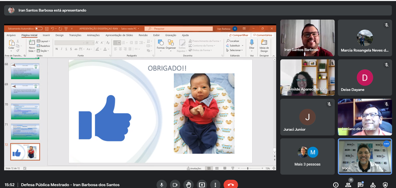Open Selecionar dropdown in ribbon
The image size is (396, 188).
click(x=235, y=50)
